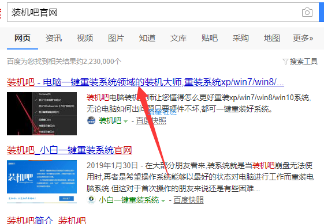Open 装机吧_小白一键重装系统官网 result link
This screenshot has width=324, height=224.
69,150
